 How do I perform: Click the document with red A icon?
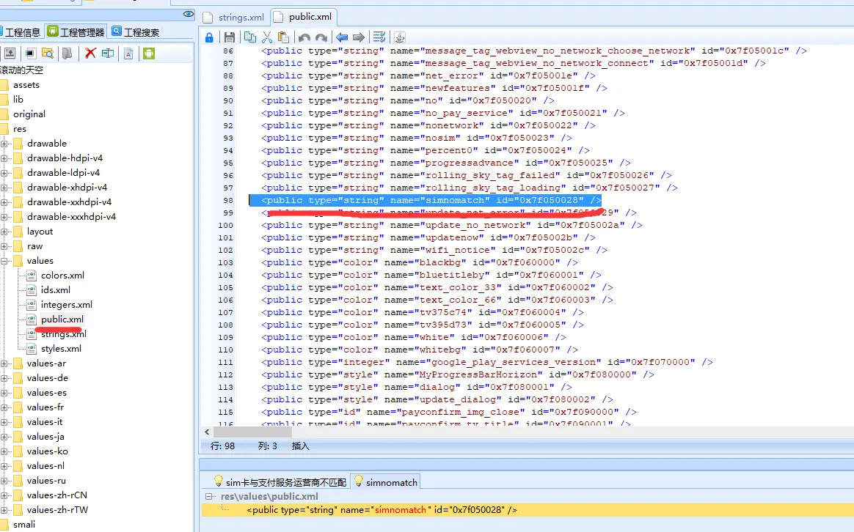click(x=128, y=53)
